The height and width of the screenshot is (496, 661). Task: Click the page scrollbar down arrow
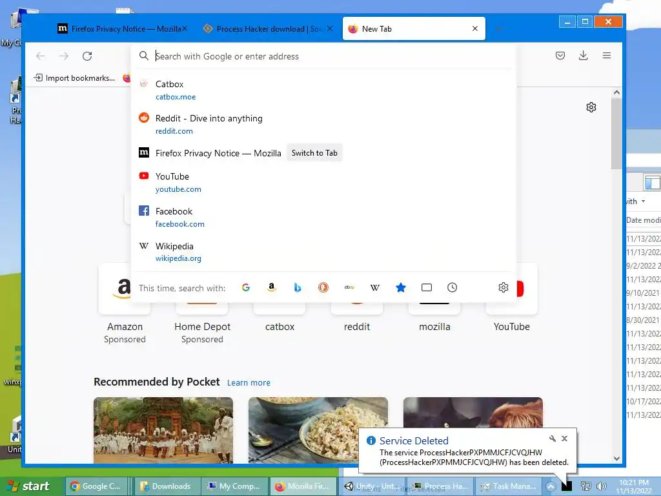point(616,459)
